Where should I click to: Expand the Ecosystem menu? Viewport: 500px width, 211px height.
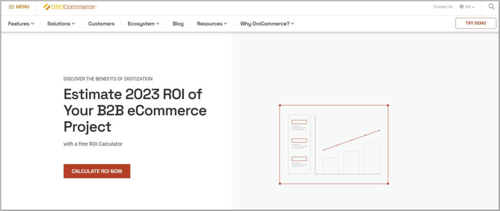144,23
